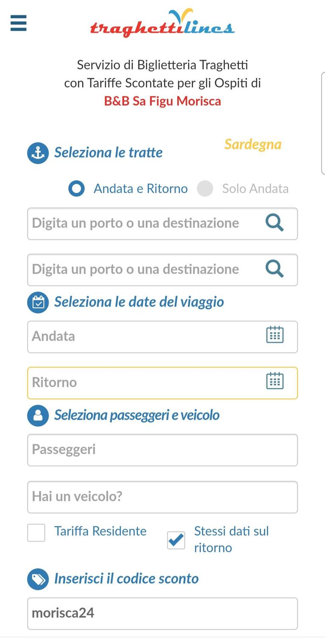This screenshot has width=325, height=638.
Task: Select the Sardegna destination label
Action: pos(253,145)
